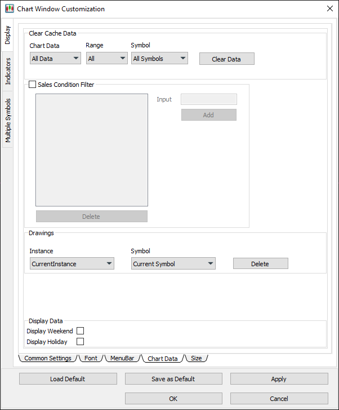This screenshot has width=339, height=410.
Task: Switch to the Common Settings tab
Action: point(48,359)
